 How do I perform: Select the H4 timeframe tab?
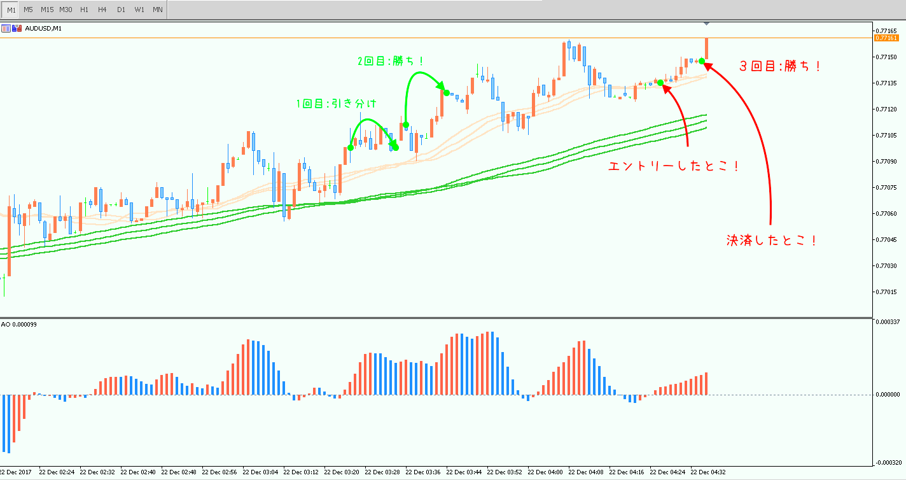[102, 10]
